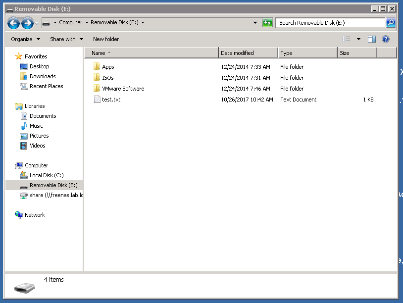403x303 pixels.
Task: Click the search magnifier icon
Action: [x=391, y=23]
